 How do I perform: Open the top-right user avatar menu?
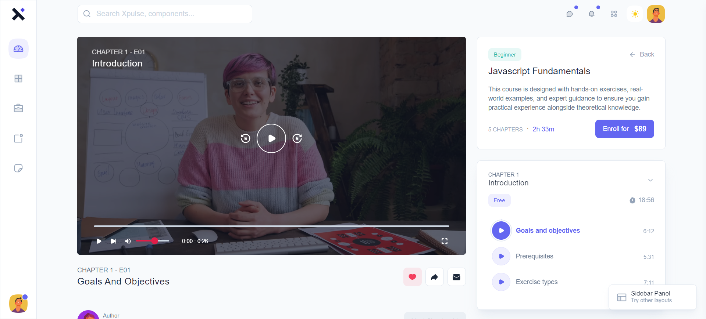coord(656,14)
